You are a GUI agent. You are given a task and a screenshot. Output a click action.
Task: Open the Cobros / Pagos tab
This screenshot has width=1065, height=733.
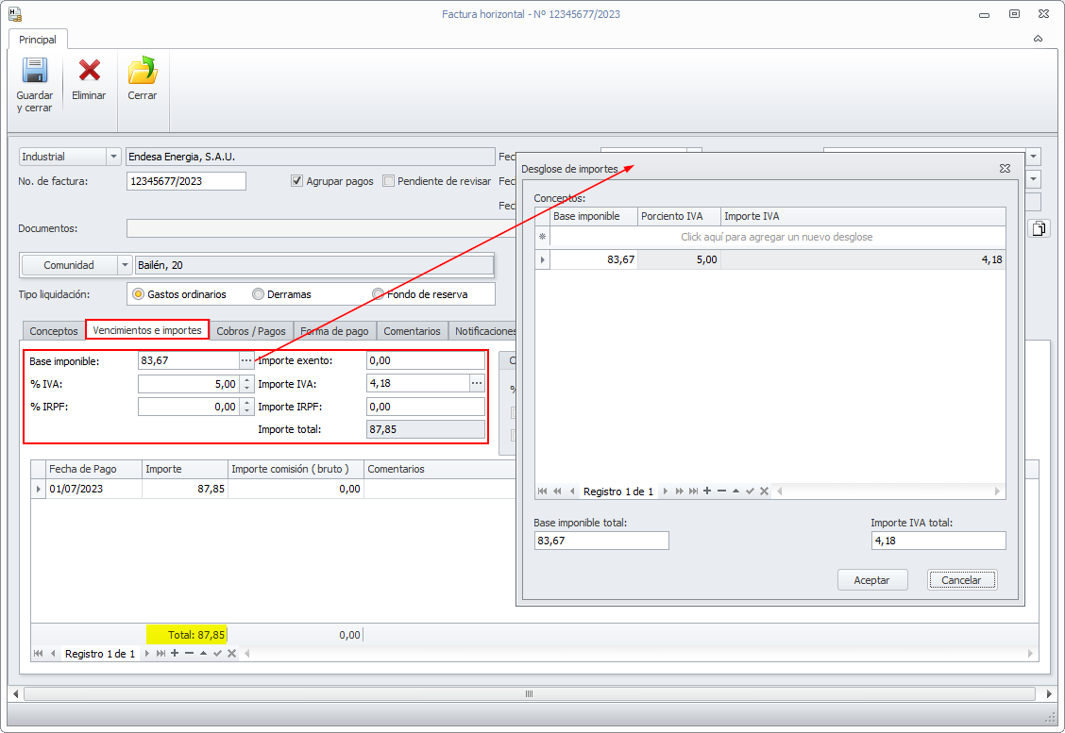tap(250, 331)
